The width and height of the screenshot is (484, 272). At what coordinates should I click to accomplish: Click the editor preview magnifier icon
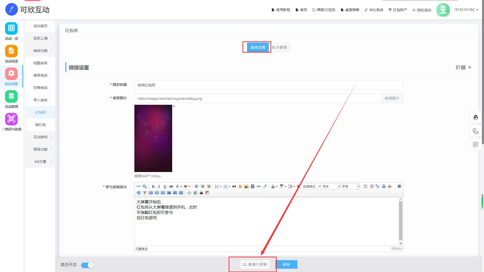click(x=145, y=186)
